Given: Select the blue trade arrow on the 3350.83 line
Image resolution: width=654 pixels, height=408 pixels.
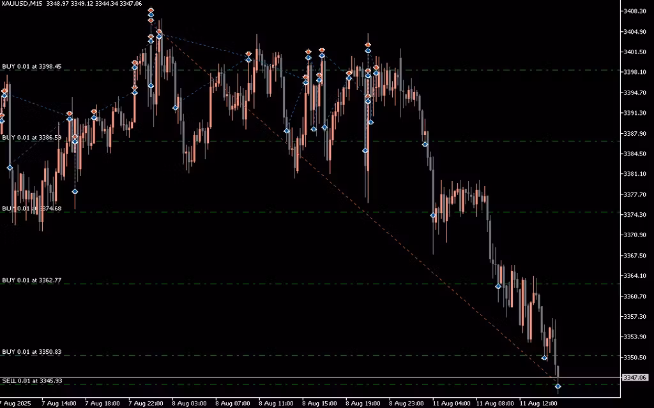Looking at the screenshot, I should pos(545,358).
